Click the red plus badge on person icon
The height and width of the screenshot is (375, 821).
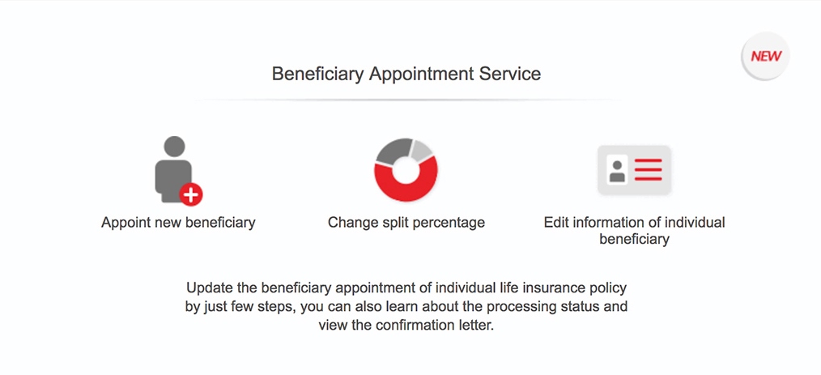point(191,194)
